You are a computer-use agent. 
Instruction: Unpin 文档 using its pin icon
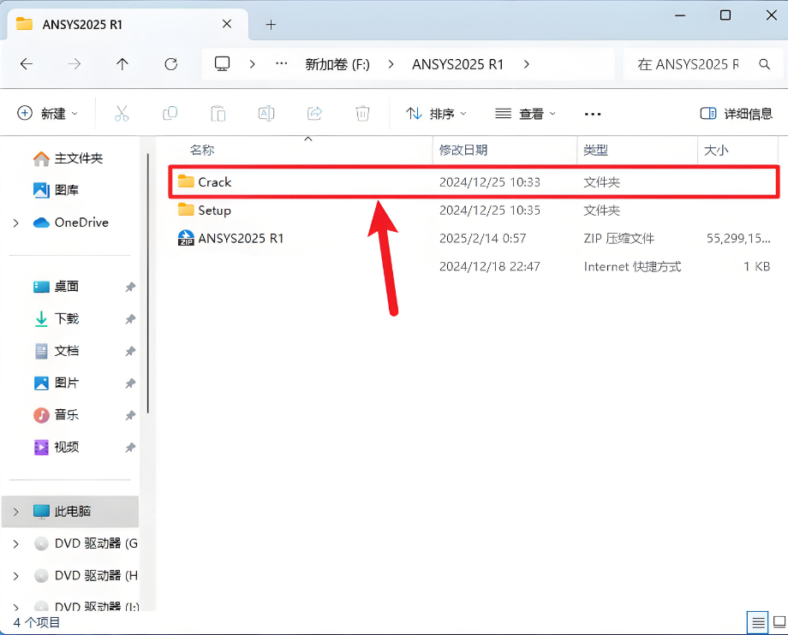click(130, 352)
